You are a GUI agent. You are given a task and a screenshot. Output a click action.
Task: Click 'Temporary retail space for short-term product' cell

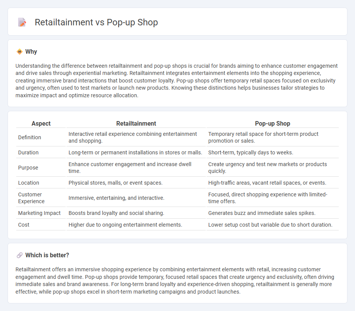273,137
